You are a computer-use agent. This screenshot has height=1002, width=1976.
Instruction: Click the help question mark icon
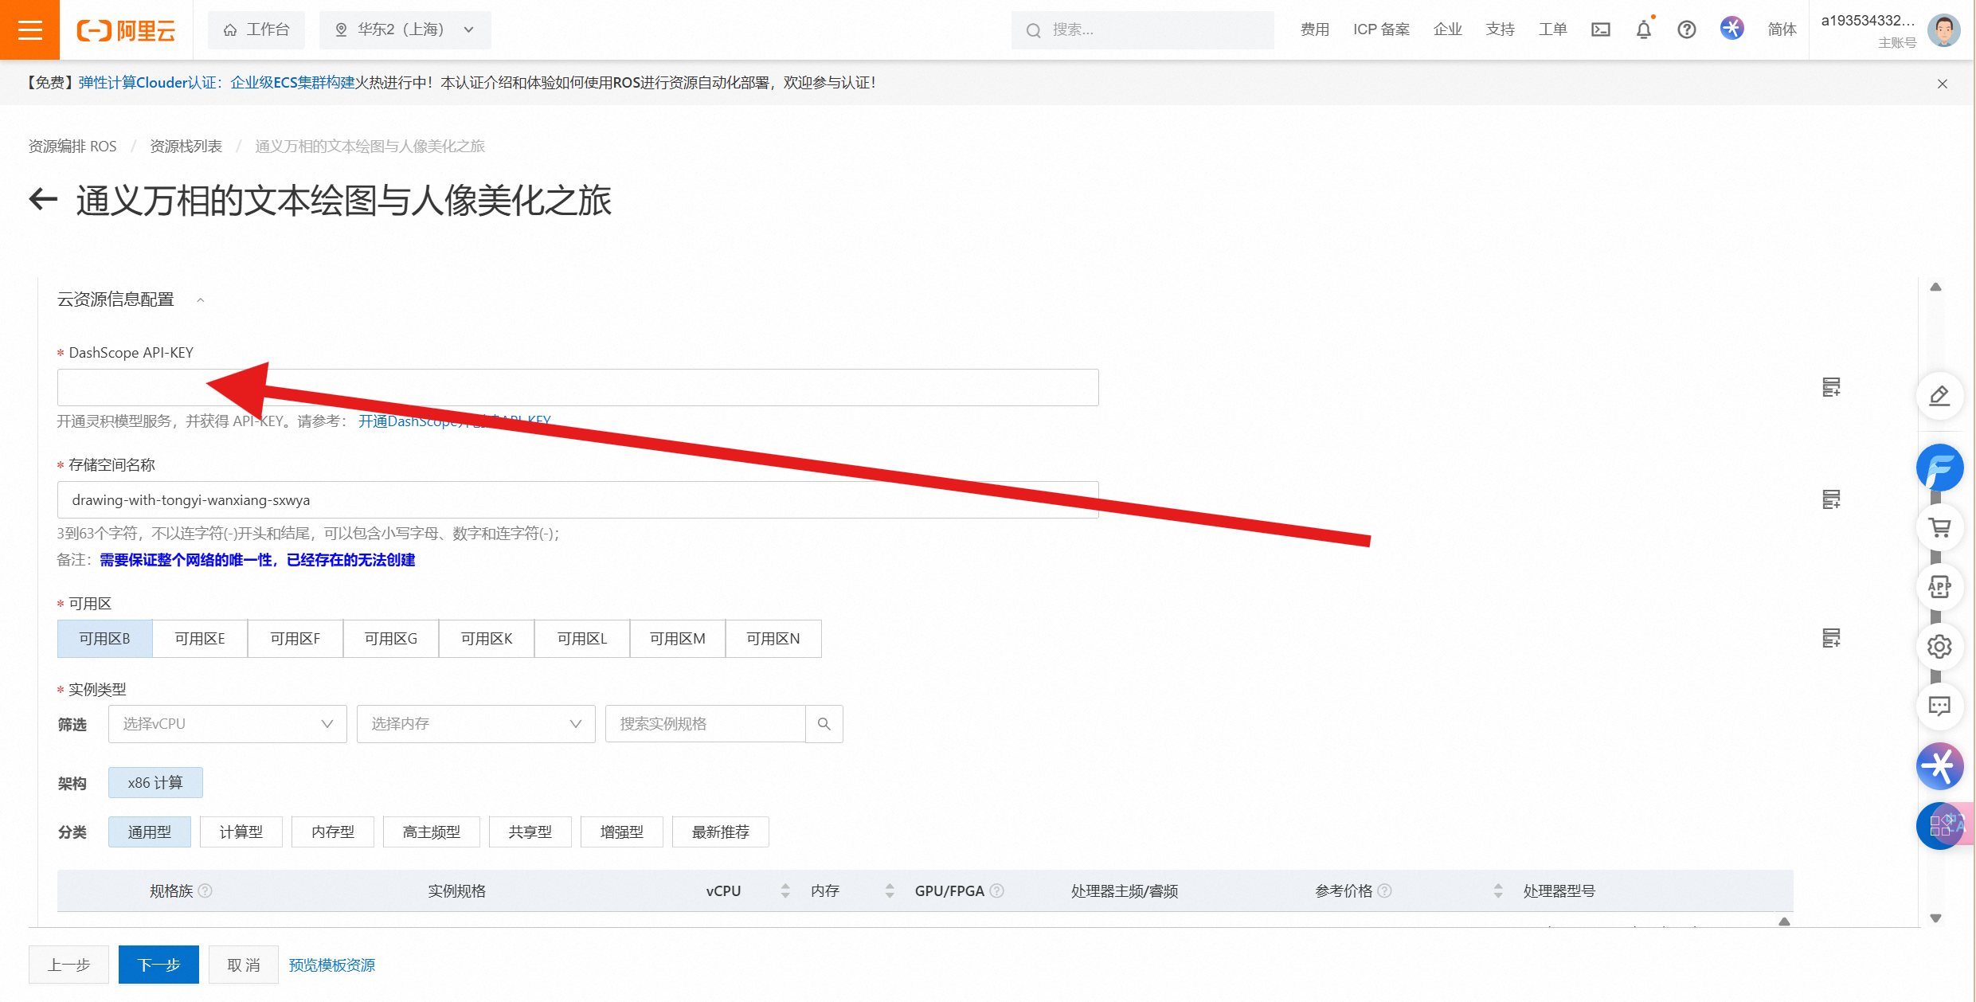coord(1686,29)
